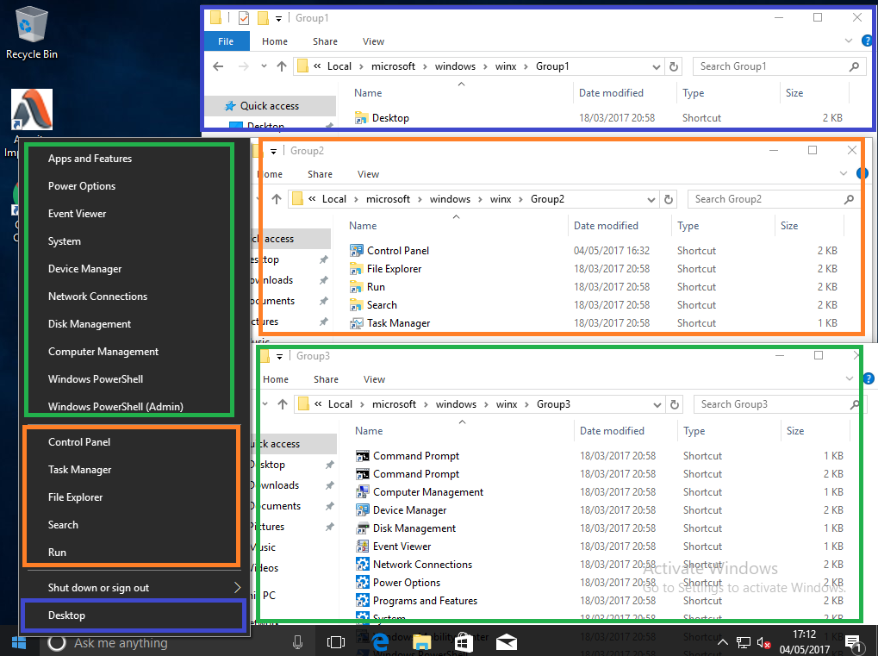Click the Properties icon in Group1 title bar

244,18
